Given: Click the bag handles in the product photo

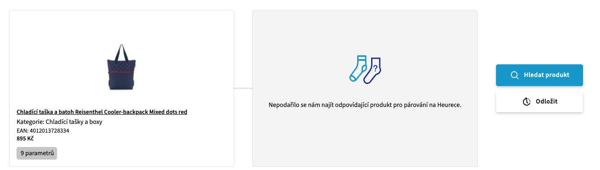Looking at the screenshot, I should click(x=121, y=51).
